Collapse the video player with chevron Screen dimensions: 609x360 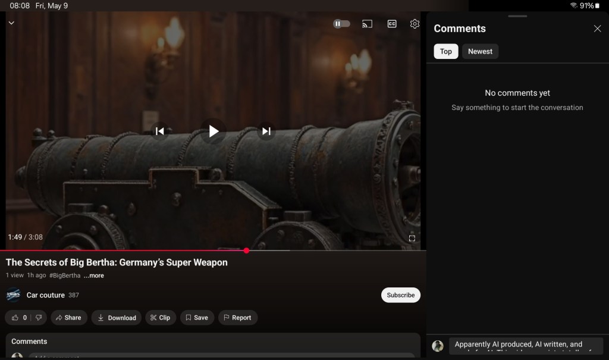(x=11, y=23)
